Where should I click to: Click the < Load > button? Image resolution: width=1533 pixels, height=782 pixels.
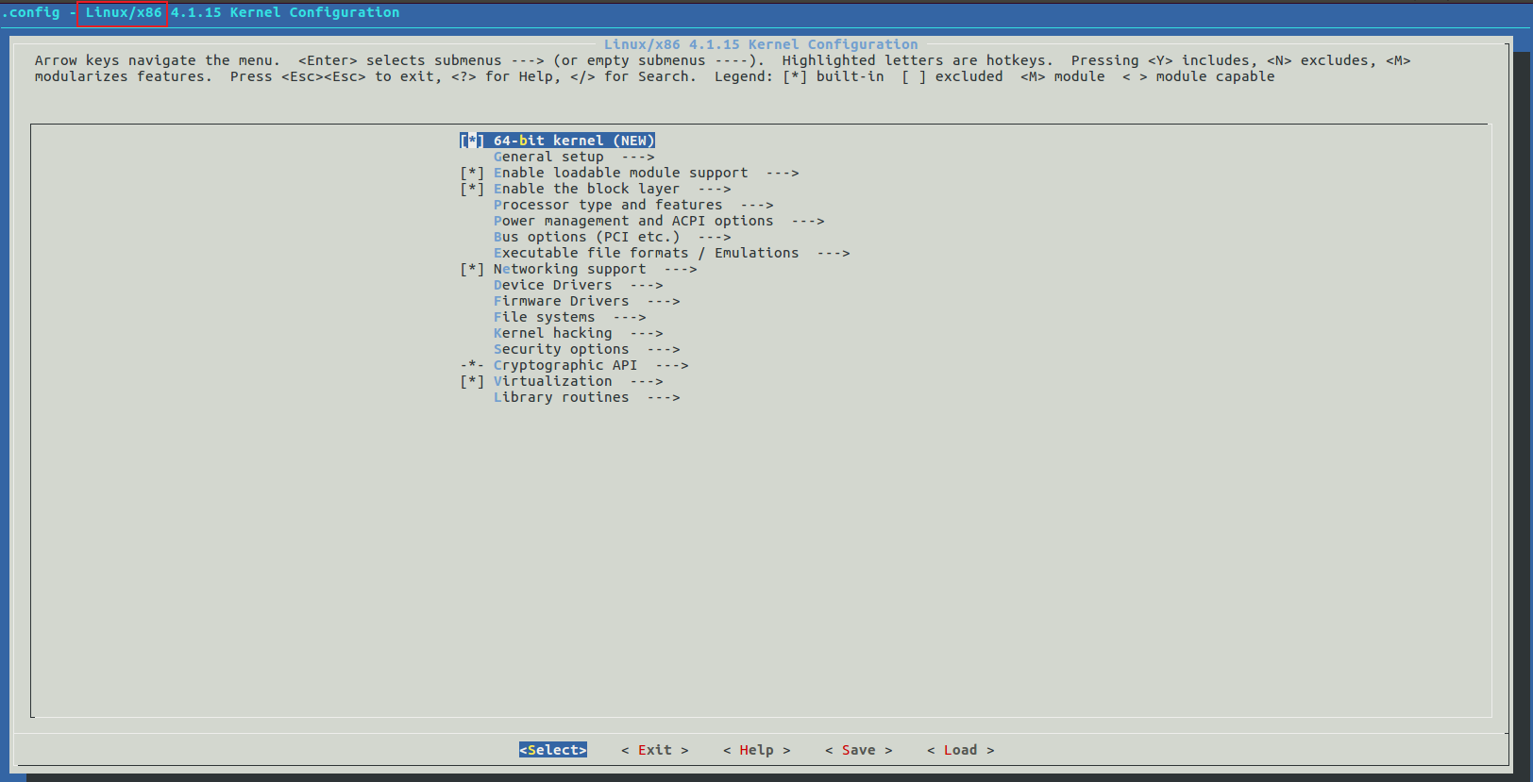click(961, 750)
